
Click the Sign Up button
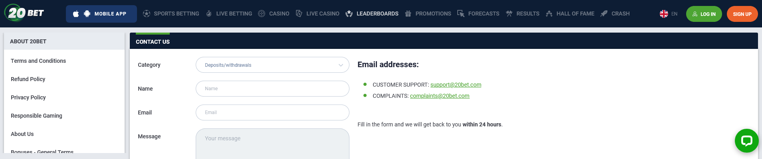(x=742, y=14)
